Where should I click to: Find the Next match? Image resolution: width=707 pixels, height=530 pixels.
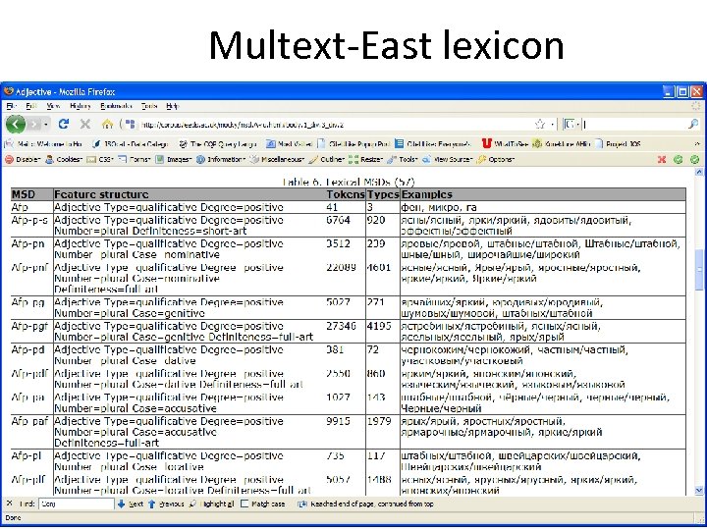(x=131, y=503)
